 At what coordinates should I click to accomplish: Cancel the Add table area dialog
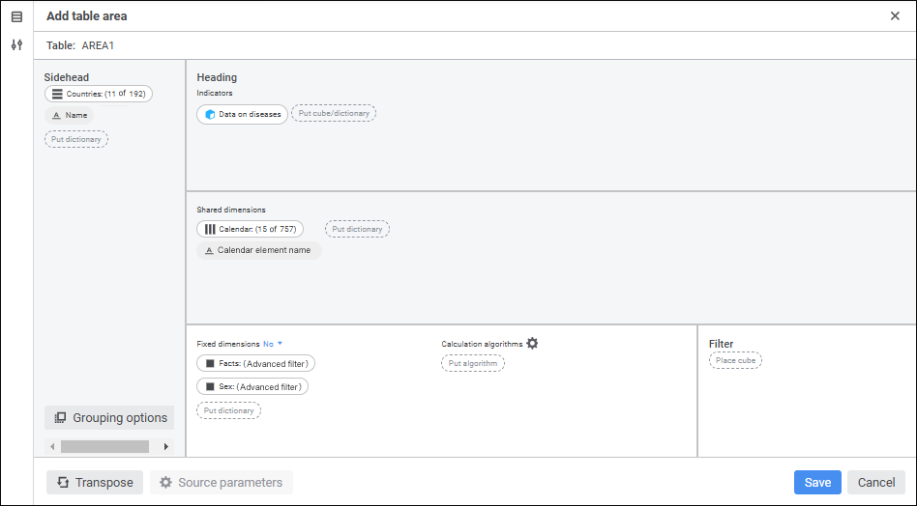click(875, 482)
